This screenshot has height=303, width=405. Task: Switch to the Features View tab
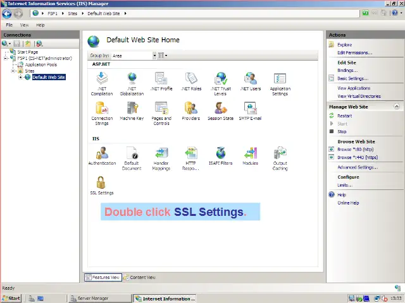point(103,278)
